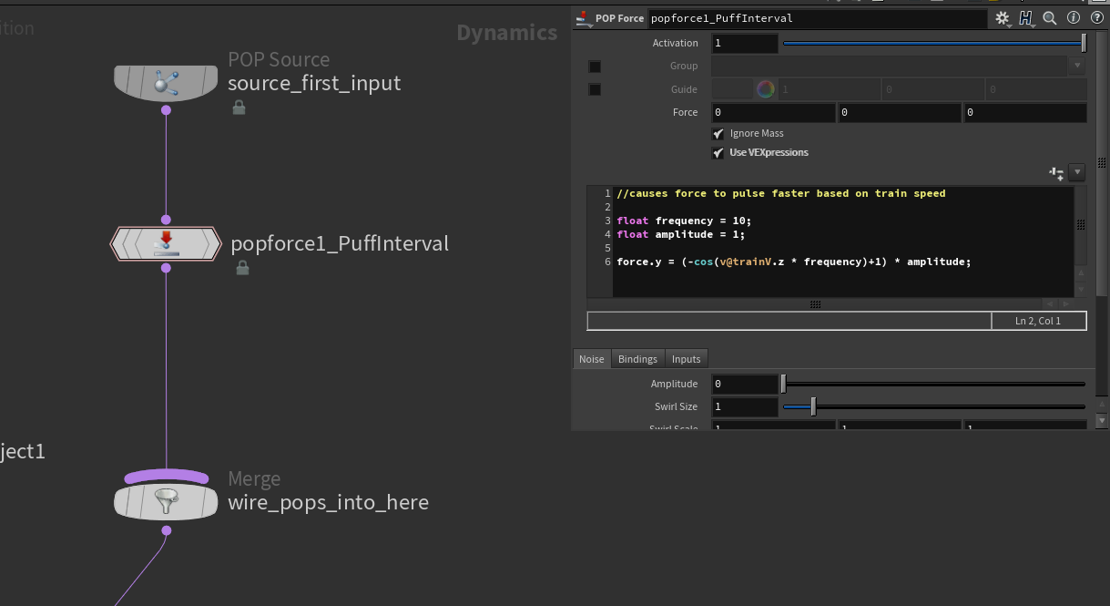Click the code editor vertical resize grip
The width and height of the screenshot is (1110, 606).
(1081, 225)
